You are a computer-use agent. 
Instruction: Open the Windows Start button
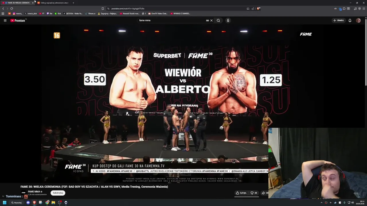pos(5,203)
